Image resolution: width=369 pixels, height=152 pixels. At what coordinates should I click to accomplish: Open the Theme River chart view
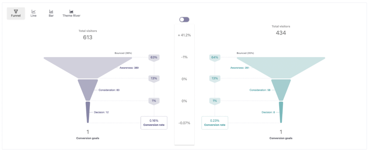tap(71, 13)
